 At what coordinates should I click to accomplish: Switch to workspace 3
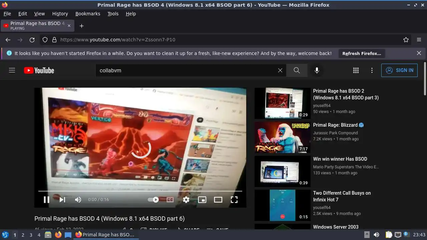coord(31,235)
